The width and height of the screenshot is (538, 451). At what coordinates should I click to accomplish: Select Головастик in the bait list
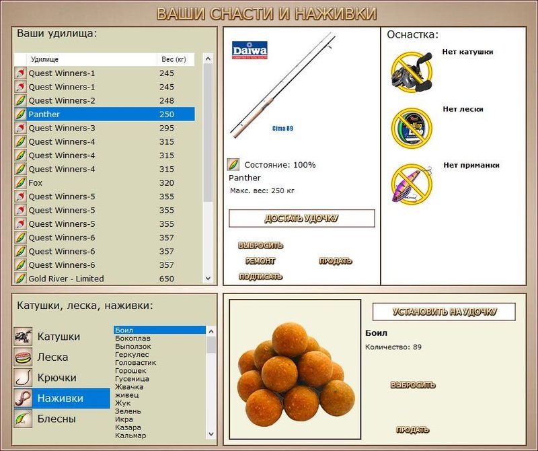159,362
